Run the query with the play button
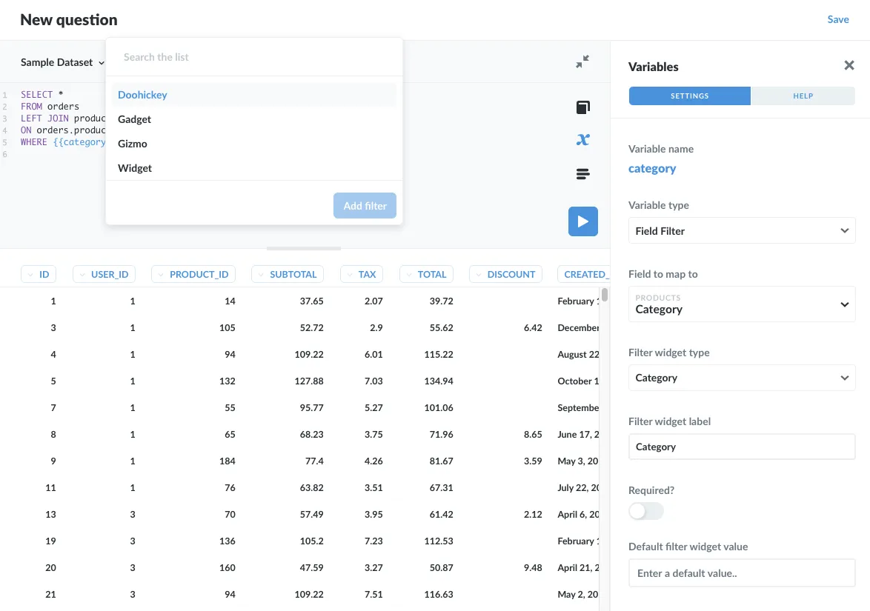The width and height of the screenshot is (870, 611). (x=582, y=221)
